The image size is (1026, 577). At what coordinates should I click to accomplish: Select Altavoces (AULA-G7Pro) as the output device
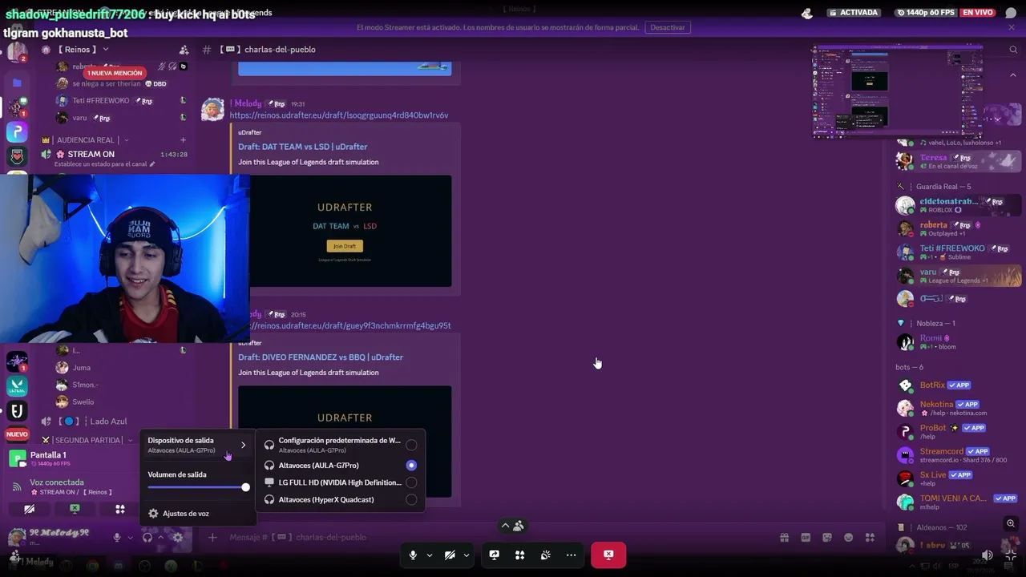340,465
